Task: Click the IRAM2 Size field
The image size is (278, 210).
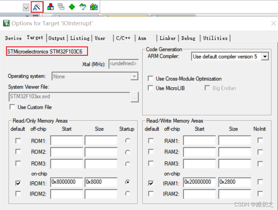Action: 235,194
